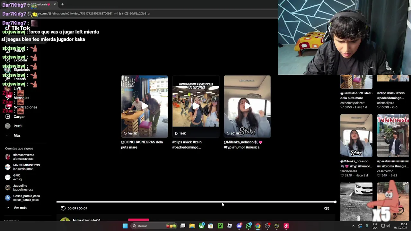
Task: Open WhatsApp from the taskbar
Action: pos(249,226)
